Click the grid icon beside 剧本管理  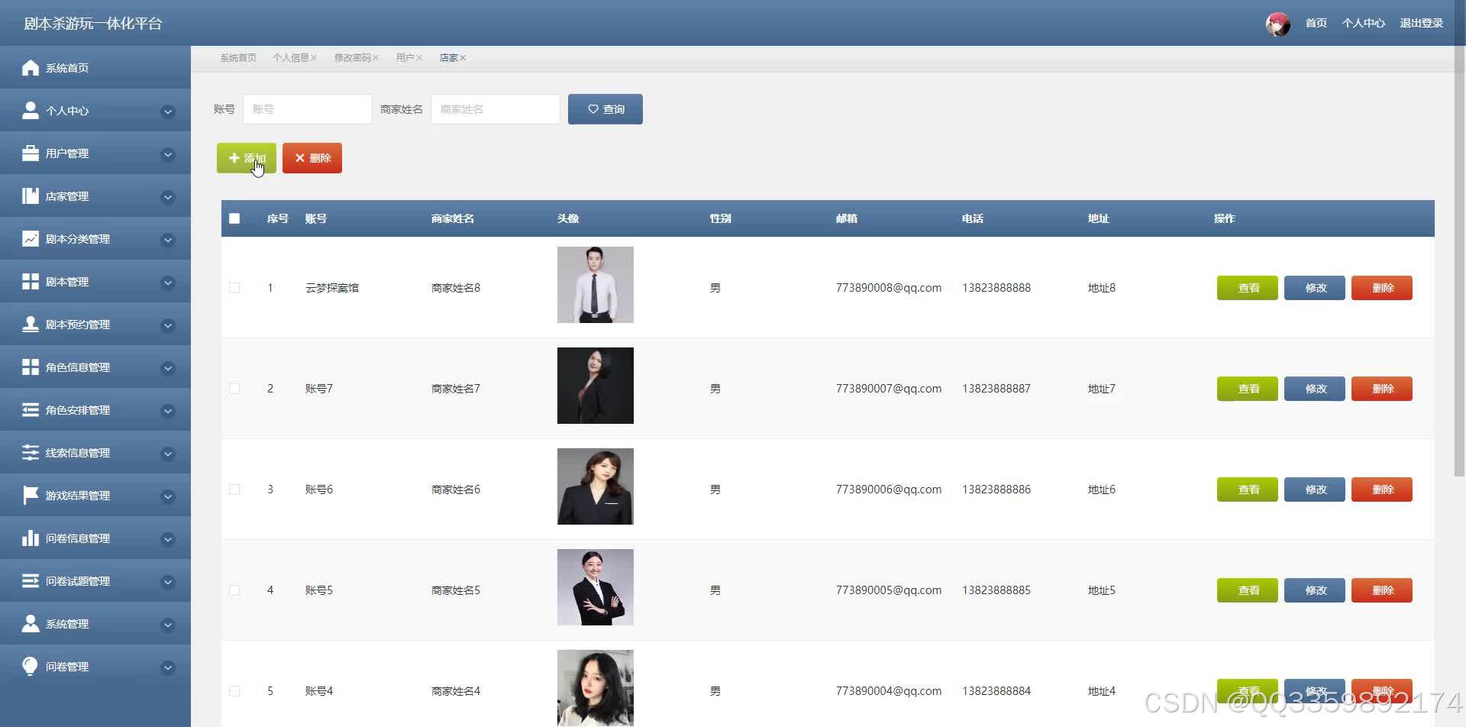tap(31, 282)
